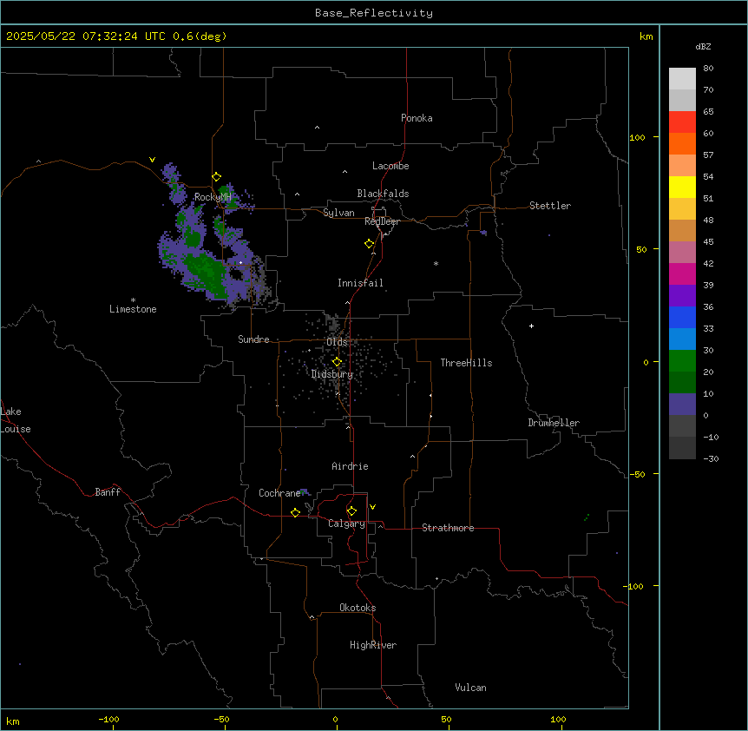The image size is (748, 731).
Task: Click the yellow V marker east of Calgary
Action: [372, 507]
